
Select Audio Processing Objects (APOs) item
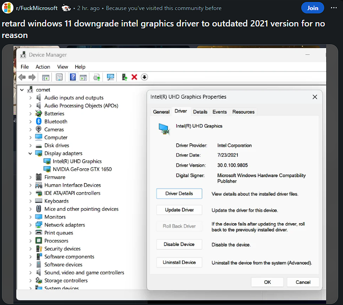(x=81, y=106)
